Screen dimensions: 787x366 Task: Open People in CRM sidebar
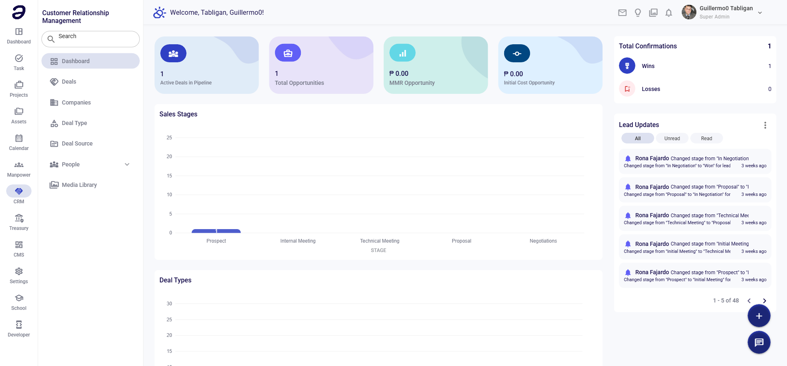[91, 164]
